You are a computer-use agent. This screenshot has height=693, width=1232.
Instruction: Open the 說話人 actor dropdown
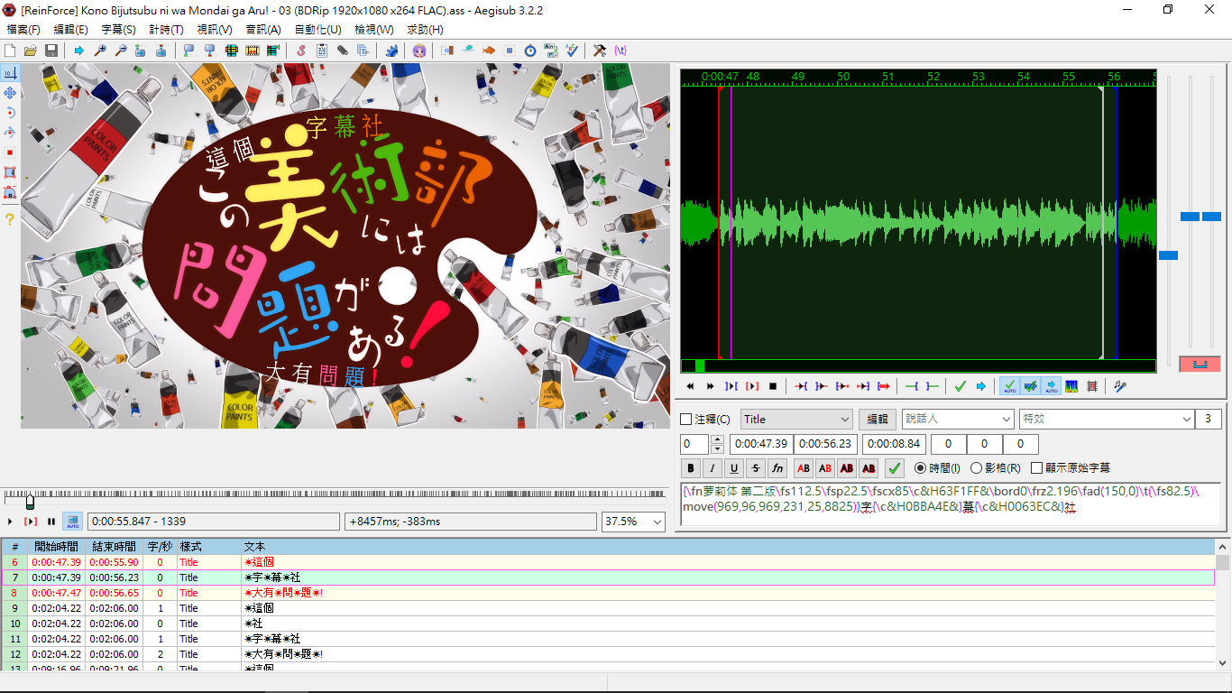(x=958, y=420)
